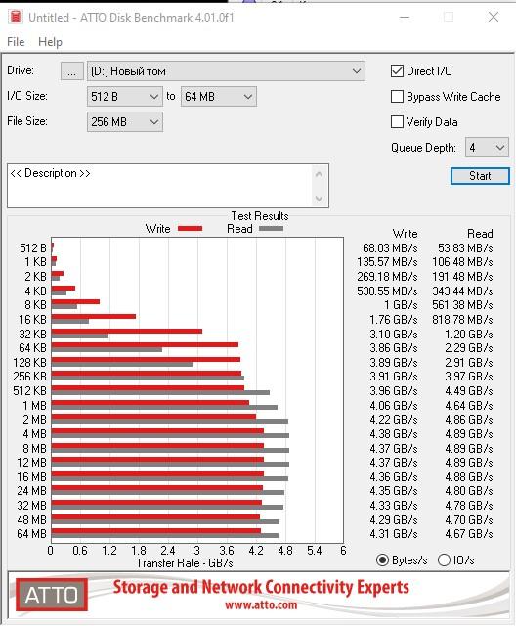Click the ATTO Disk Benchmark title bar icon
Image resolution: width=516 pixels, height=626 pixels.
(16, 17)
